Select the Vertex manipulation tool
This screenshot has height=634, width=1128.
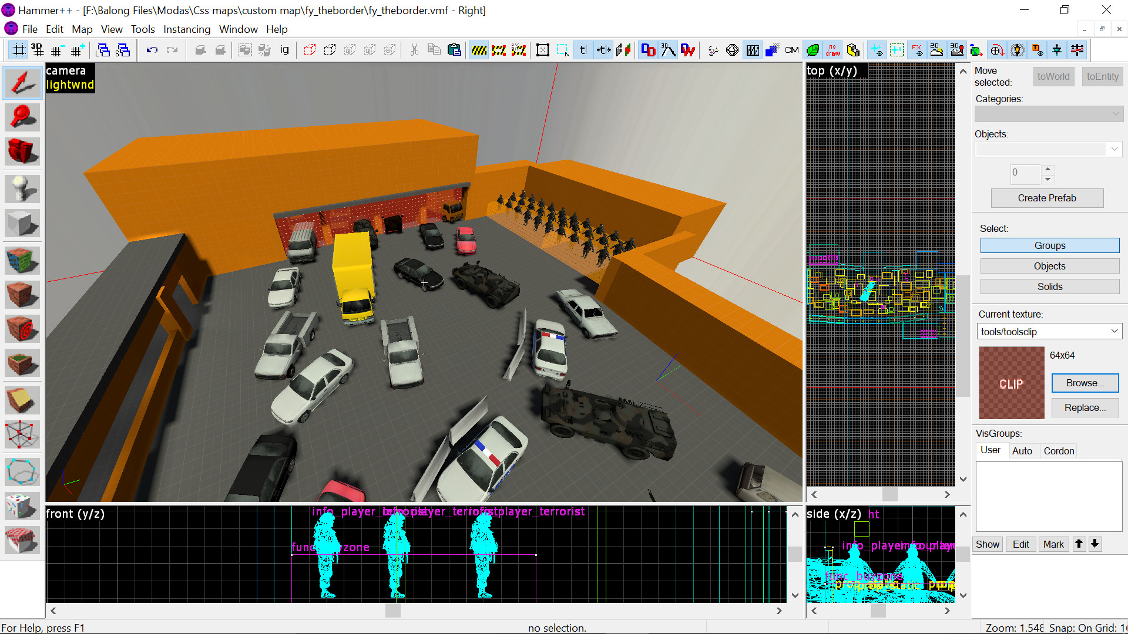tap(22, 435)
